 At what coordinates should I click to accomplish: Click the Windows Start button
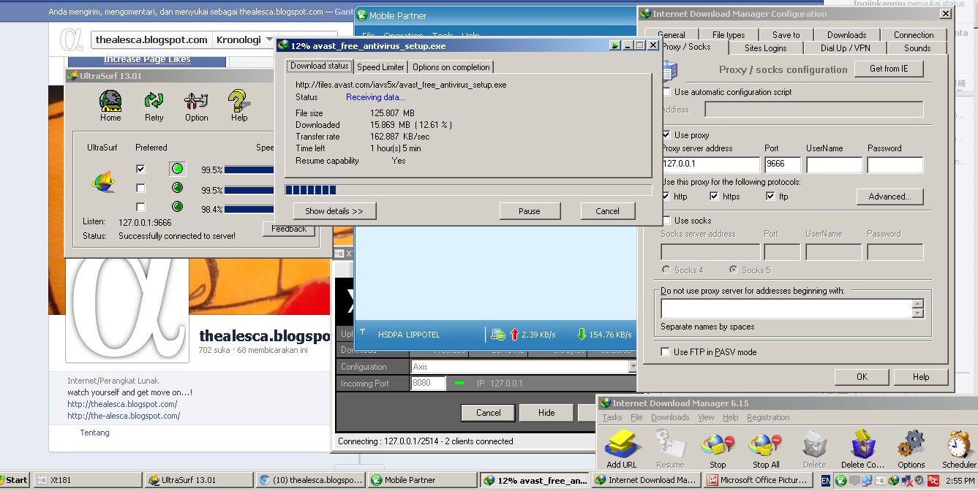pyautogui.click(x=15, y=481)
